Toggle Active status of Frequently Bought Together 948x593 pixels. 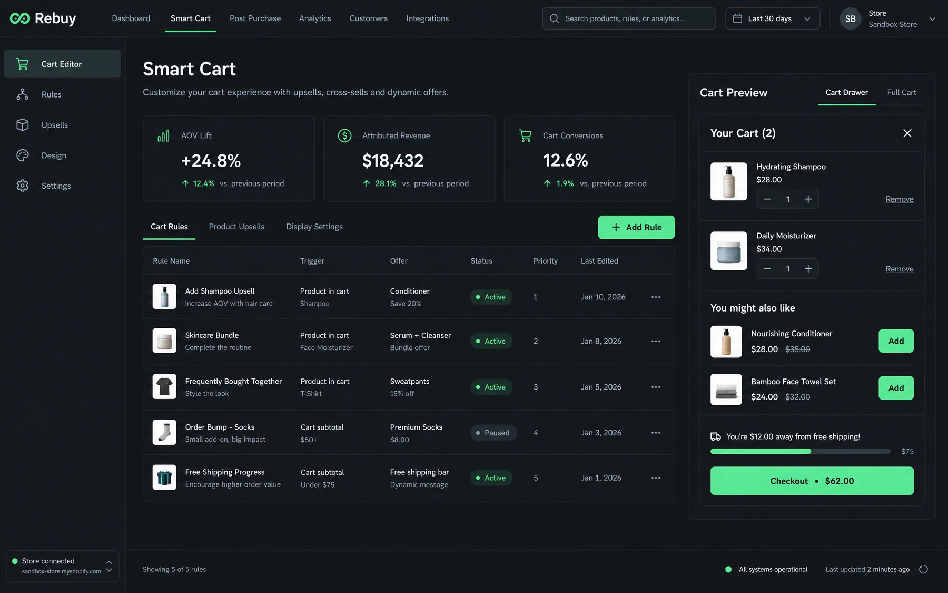coord(491,387)
